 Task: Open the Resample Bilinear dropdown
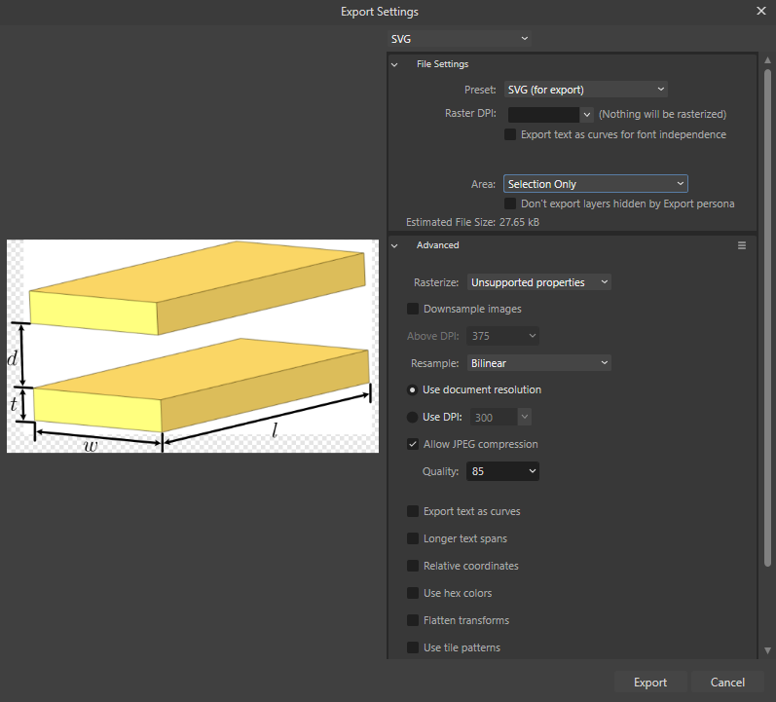[x=538, y=363]
